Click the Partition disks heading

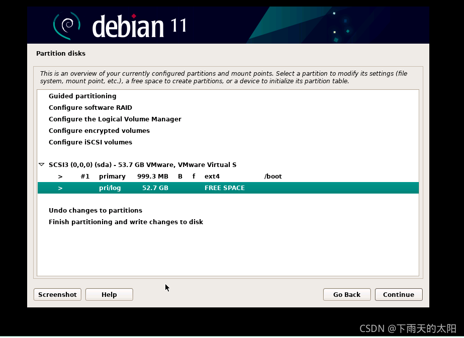pos(60,53)
